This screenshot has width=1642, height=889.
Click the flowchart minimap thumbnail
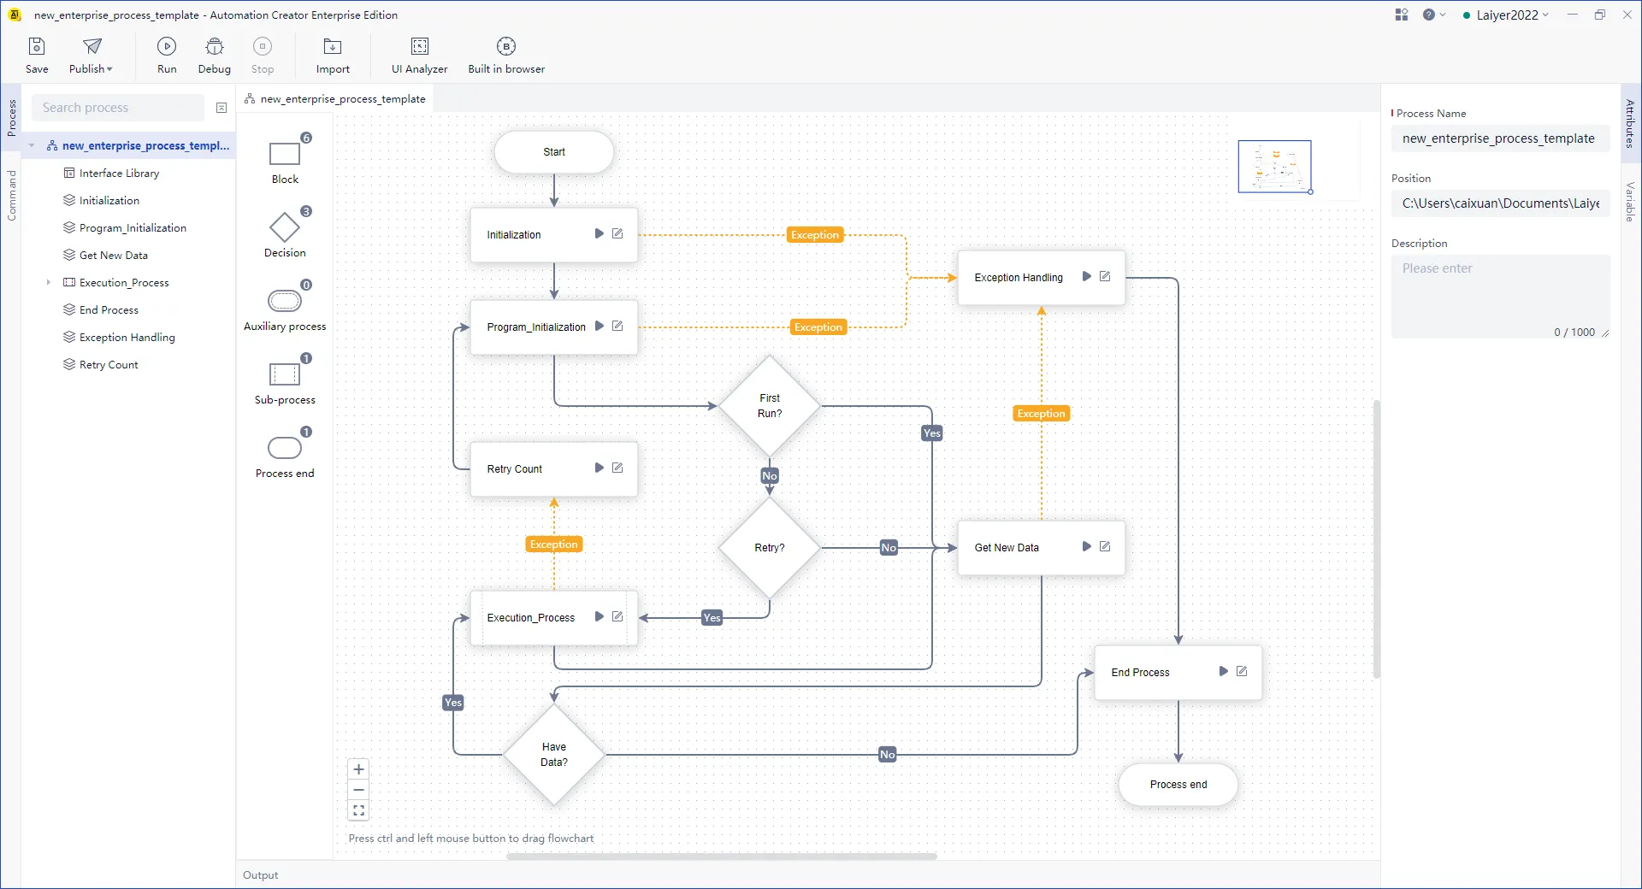tap(1274, 167)
